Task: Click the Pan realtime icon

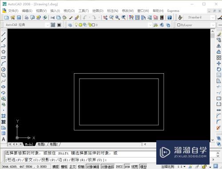Action: 105,18
